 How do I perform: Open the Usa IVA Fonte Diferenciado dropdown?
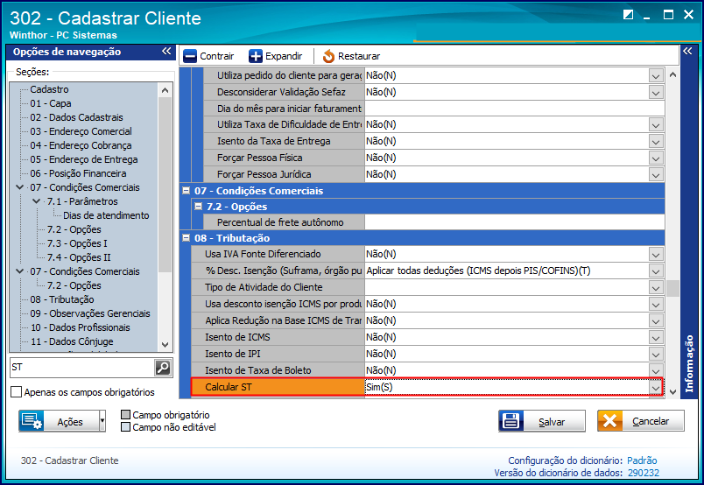pos(656,254)
